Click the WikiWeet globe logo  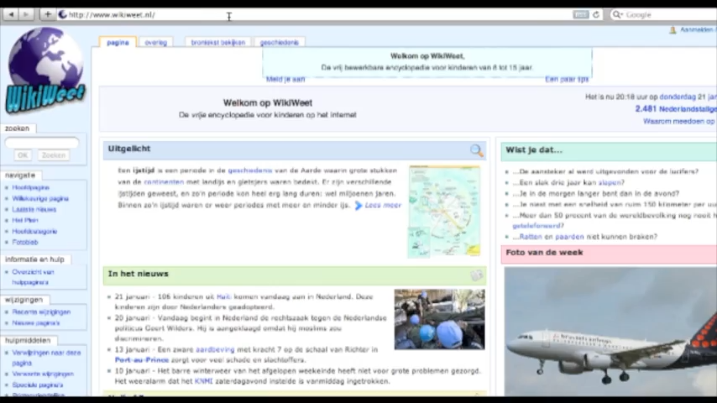tap(44, 70)
